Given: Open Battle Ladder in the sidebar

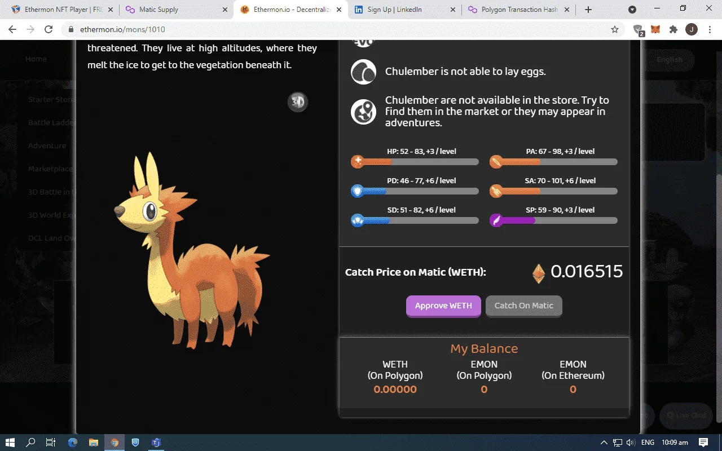Looking at the screenshot, I should pyautogui.click(x=51, y=123).
